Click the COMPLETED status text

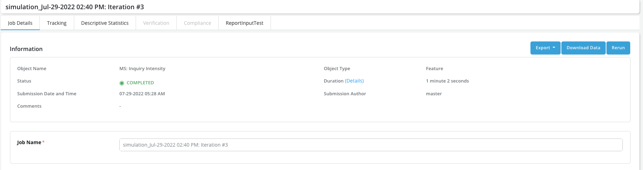[x=140, y=83]
